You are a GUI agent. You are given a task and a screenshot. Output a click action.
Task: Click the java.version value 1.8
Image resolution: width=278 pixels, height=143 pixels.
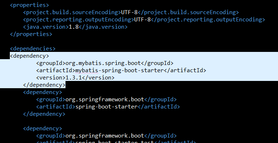pyautogui.click(x=74, y=27)
